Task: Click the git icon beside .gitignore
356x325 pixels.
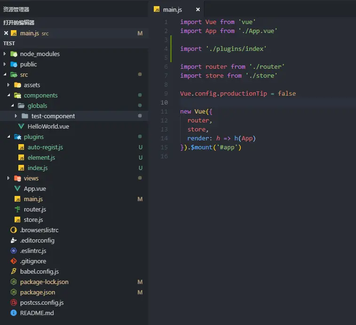Action: [14, 261]
